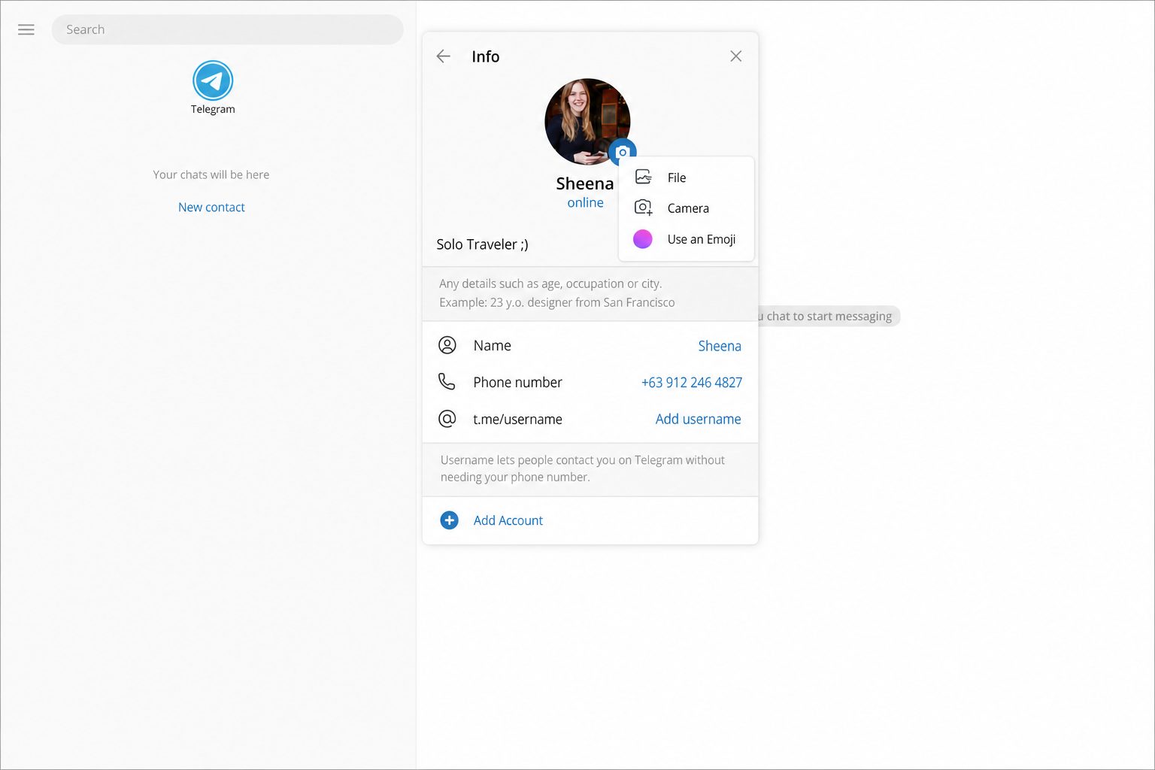
Task: Click the Sheena name value
Action: pos(720,346)
